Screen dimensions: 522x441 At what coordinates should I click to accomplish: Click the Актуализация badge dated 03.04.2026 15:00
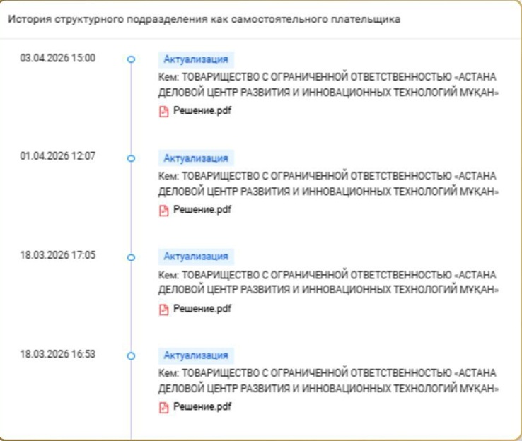pyautogui.click(x=196, y=59)
